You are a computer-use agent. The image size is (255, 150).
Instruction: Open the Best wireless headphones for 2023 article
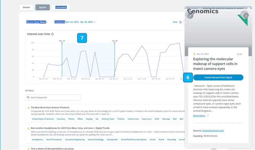[70, 128]
